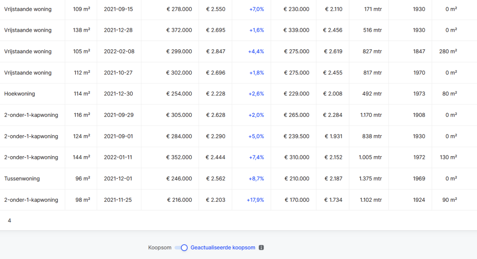Click the info icon beside Geactualiseerde koopsom
Image resolution: width=477 pixels, height=259 pixels.
pos(261,247)
